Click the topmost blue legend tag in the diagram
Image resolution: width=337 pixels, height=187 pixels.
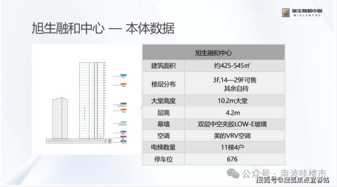tap(123, 75)
